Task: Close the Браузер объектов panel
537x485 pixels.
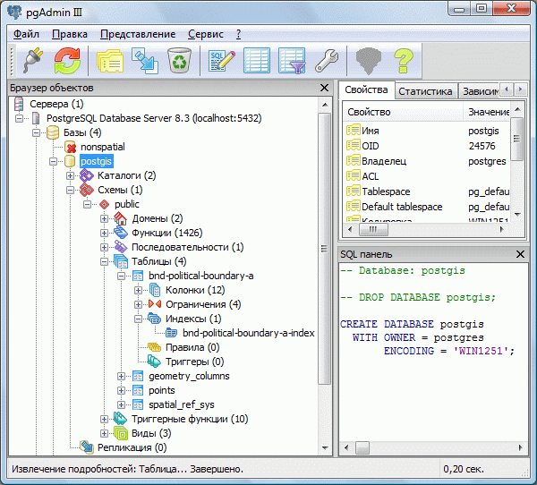Action: point(324,88)
